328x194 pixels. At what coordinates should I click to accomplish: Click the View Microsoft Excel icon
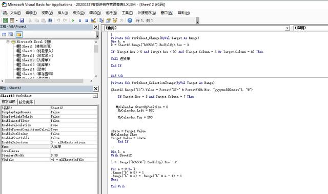click(x=6, y=20)
